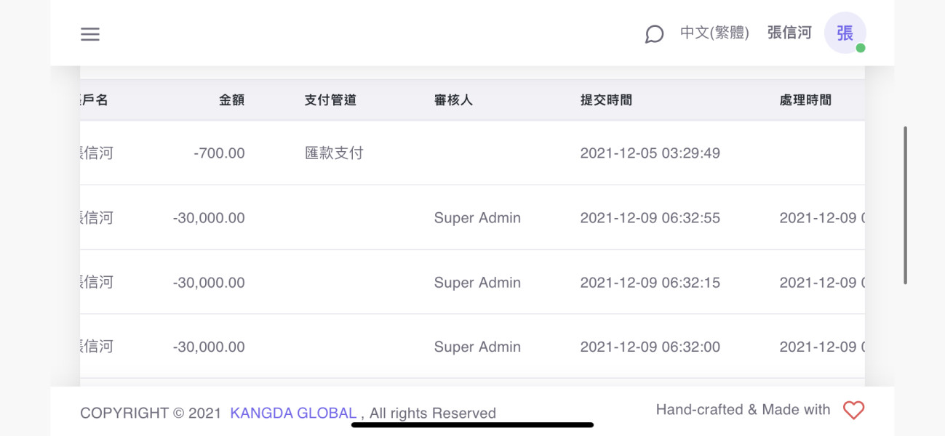Click the heart icon in footer

pos(853,411)
